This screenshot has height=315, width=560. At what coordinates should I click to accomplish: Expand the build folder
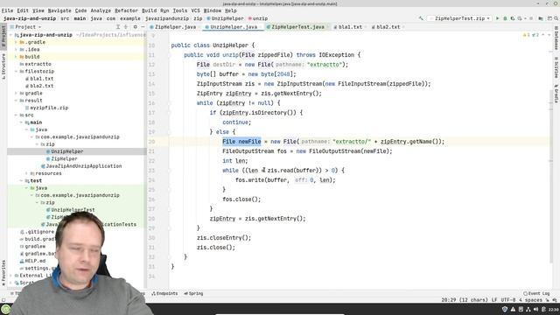[16, 57]
